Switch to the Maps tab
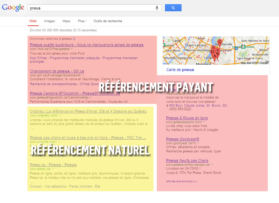Viewport: 279px width, 203px height. tap(66, 21)
